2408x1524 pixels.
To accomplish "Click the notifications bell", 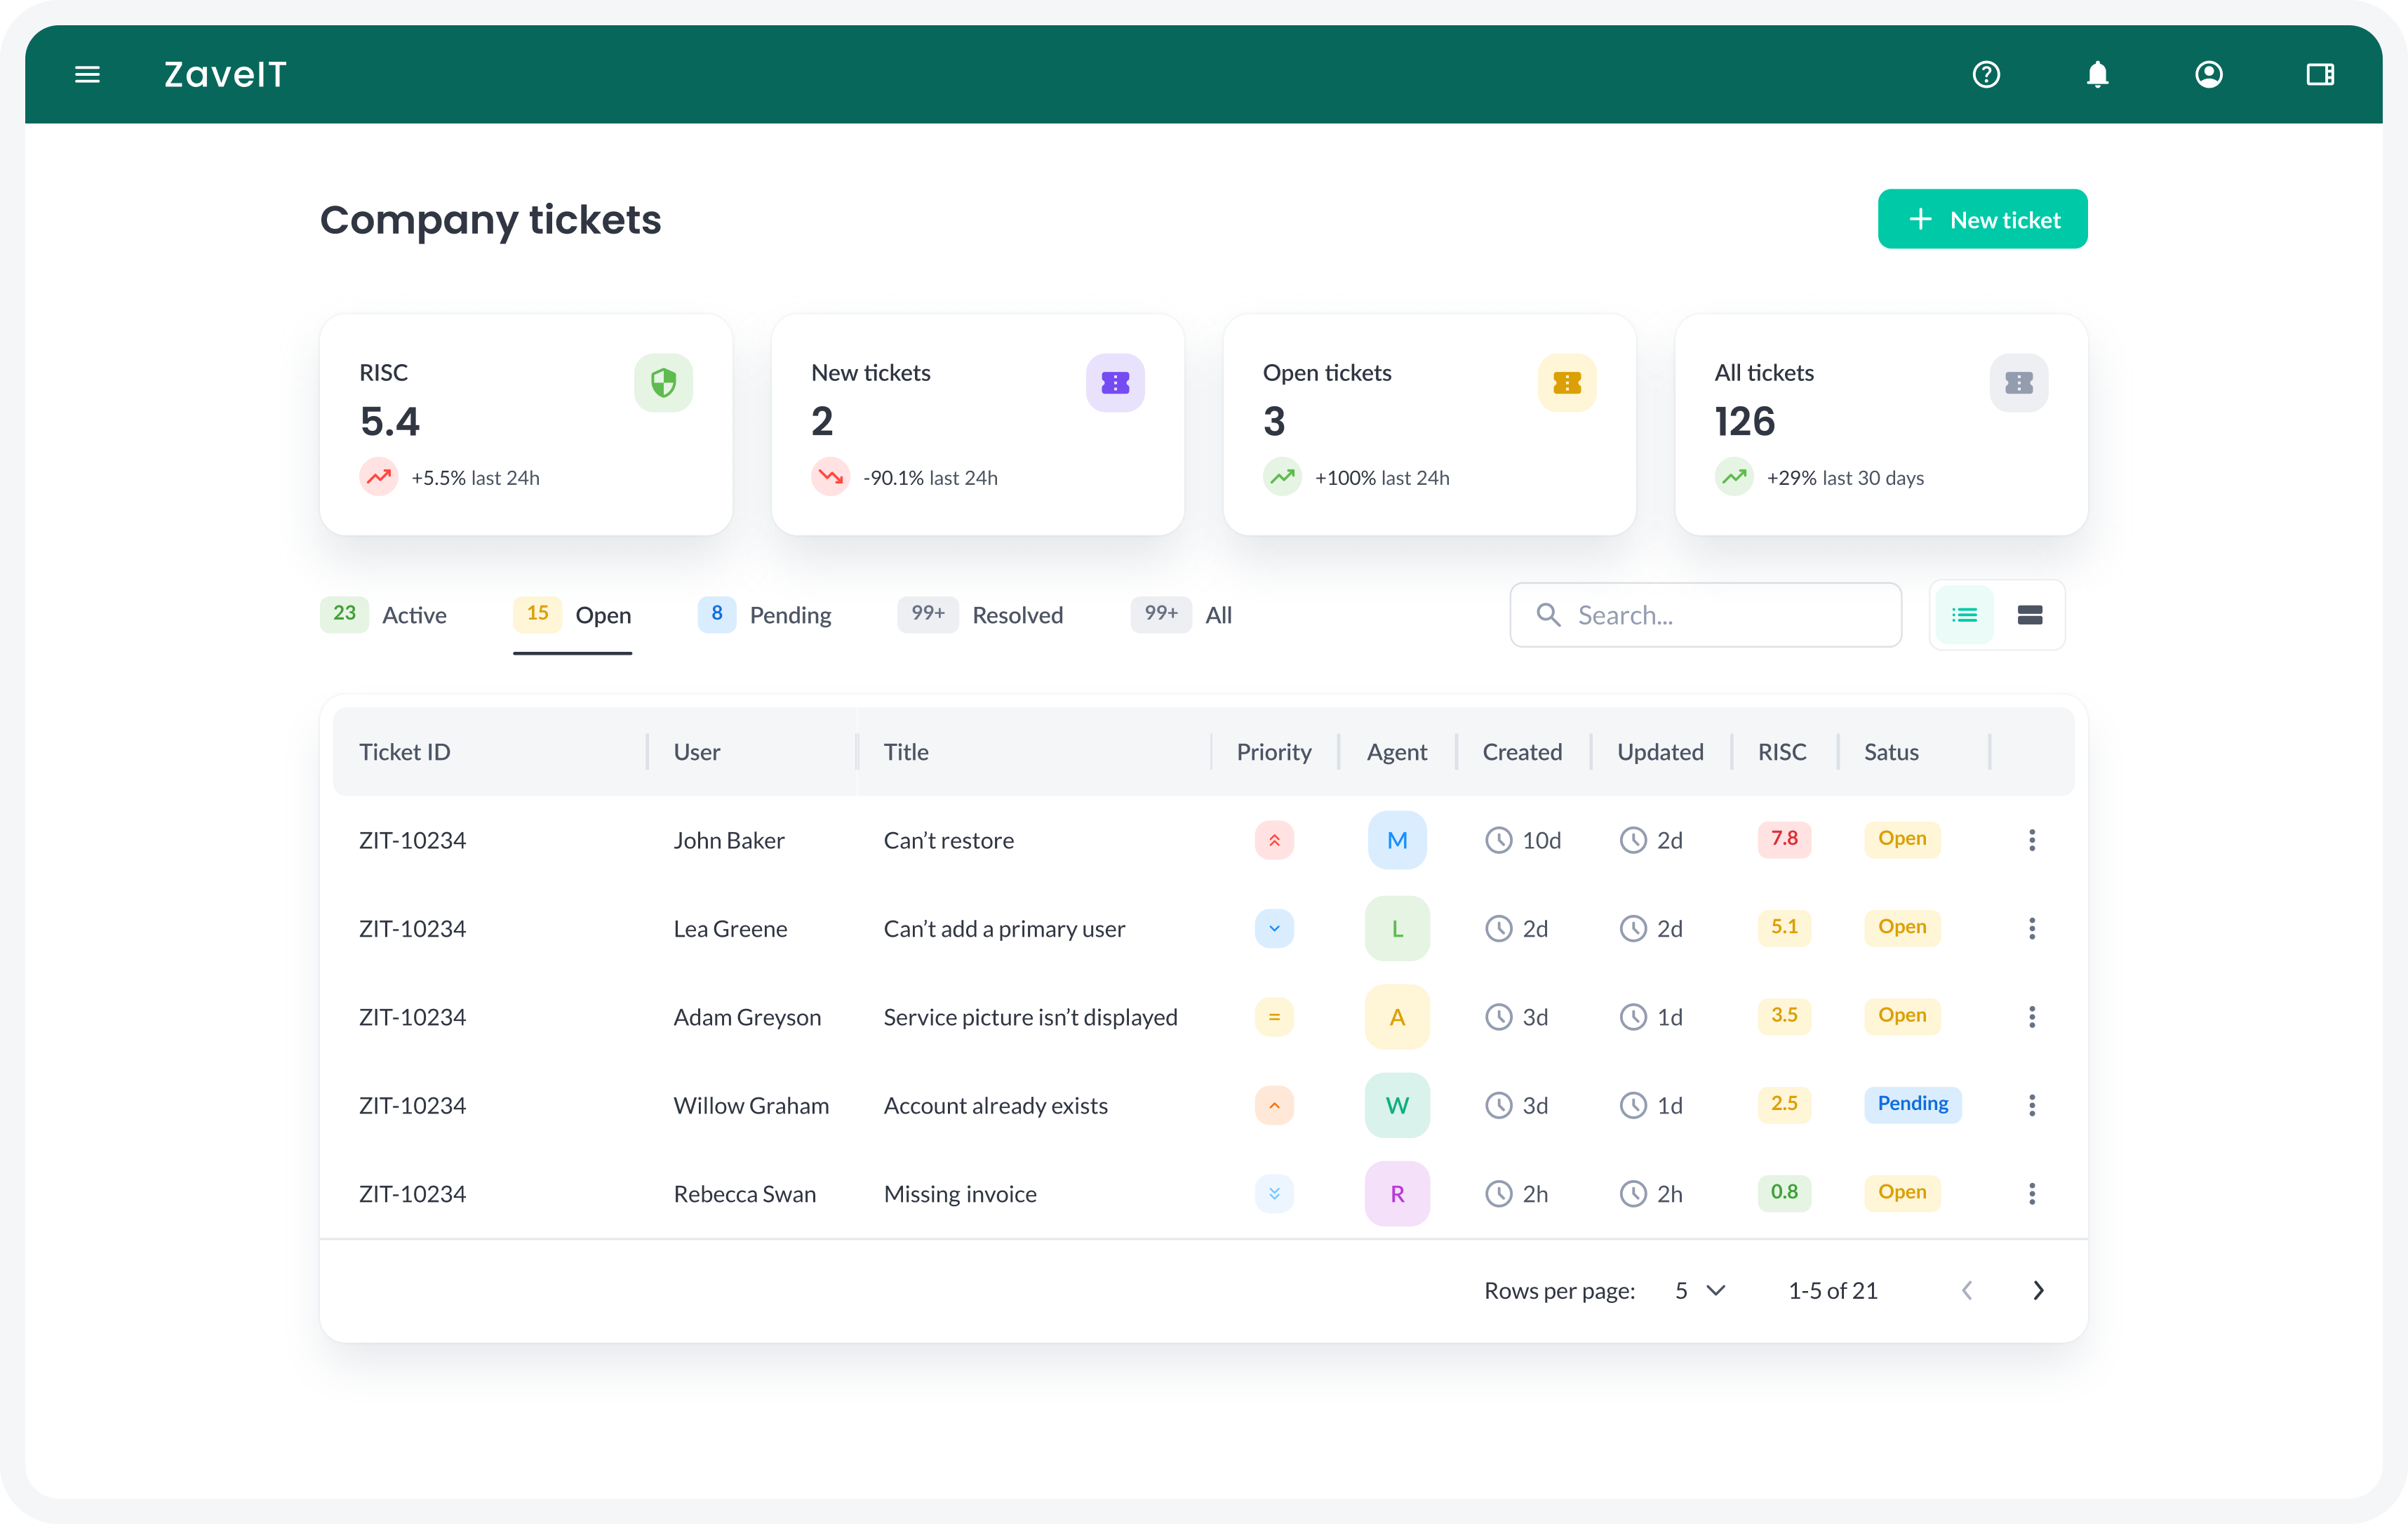I will pos(2097,74).
